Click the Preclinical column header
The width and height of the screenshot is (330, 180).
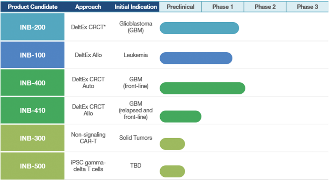180,7
